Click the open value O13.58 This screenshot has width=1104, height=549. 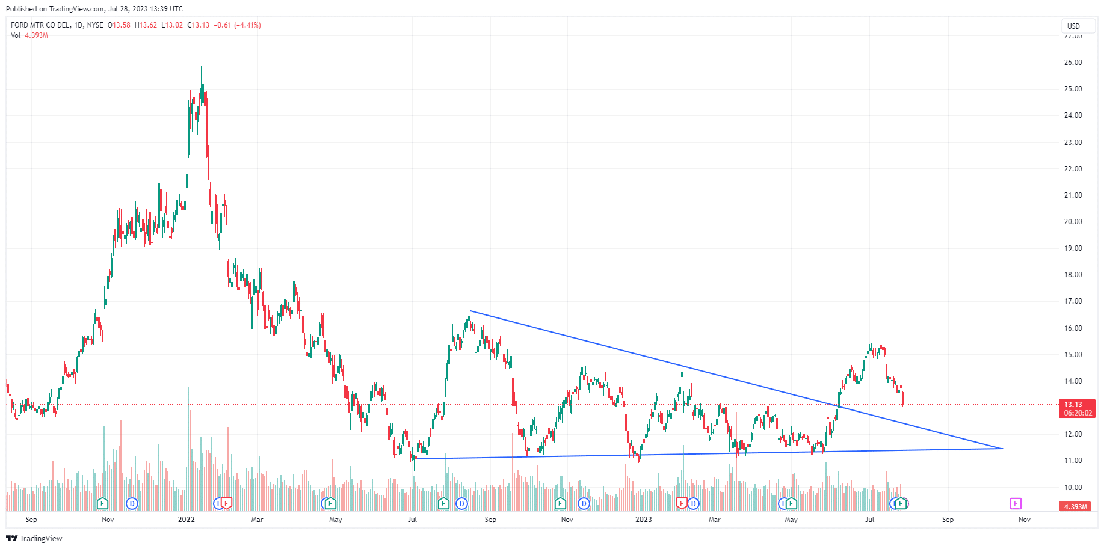tap(119, 25)
